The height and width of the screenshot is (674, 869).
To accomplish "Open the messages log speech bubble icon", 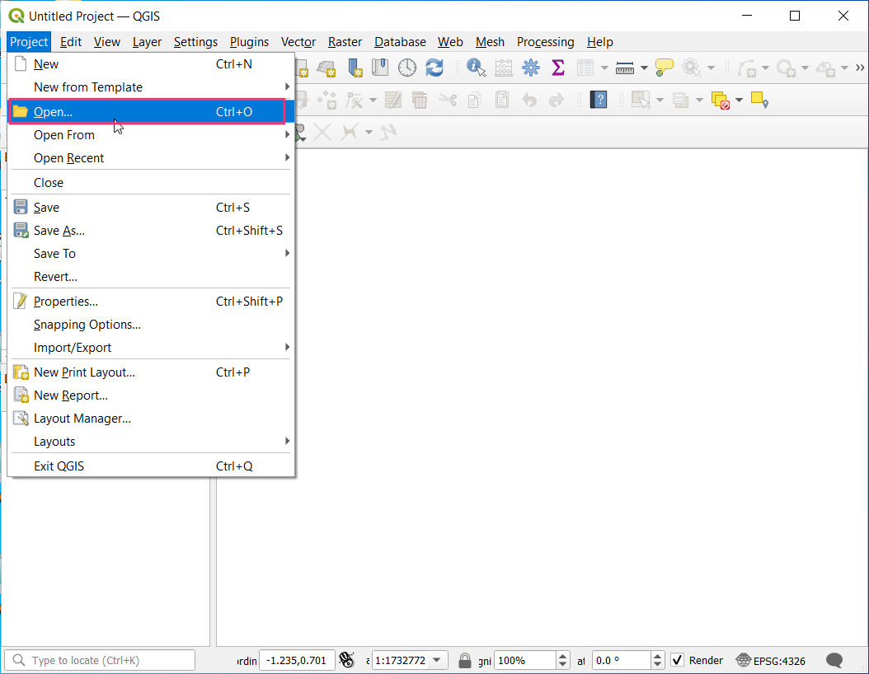I will coord(834,660).
